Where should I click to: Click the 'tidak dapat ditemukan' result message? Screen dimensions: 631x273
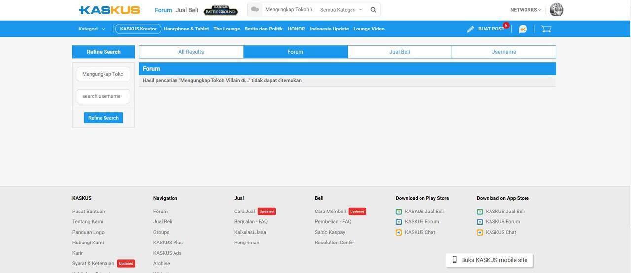(222, 80)
